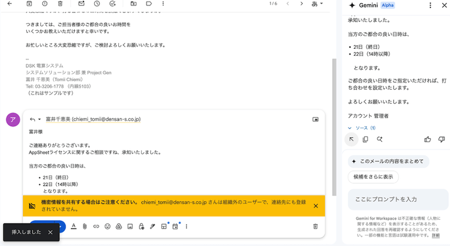Viewport: 451px width, 246px height.
Task: Click 候補をさらに表示 button
Action: click(373, 177)
